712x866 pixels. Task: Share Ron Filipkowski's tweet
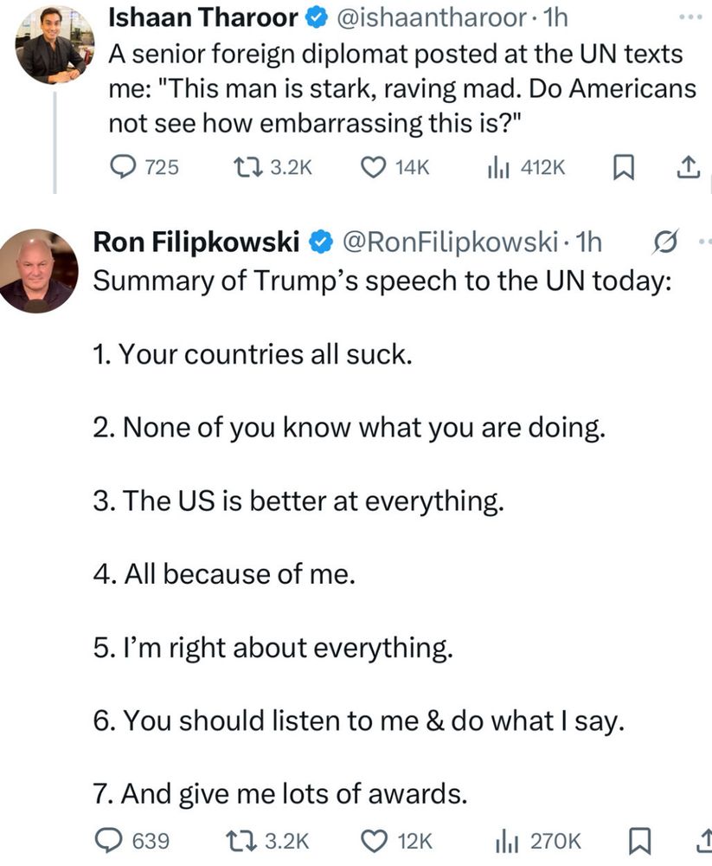pos(702,839)
